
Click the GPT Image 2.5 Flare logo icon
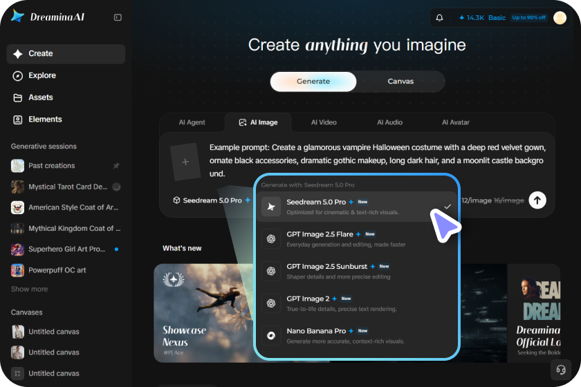click(x=271, y=239)
